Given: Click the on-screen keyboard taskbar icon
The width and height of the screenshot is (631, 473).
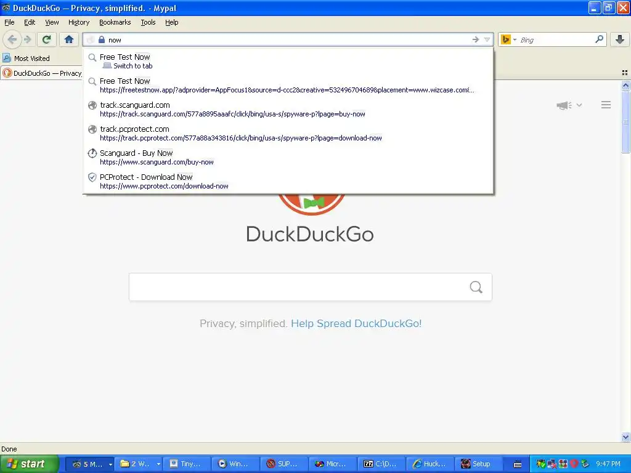Looking at the screenshot, I should point(518,464).
